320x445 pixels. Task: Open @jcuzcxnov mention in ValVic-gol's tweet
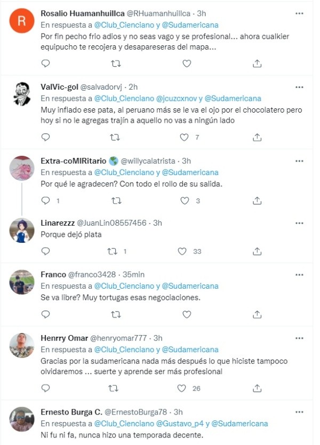(176, 99)
